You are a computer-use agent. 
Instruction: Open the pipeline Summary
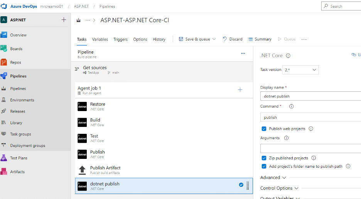(x=260, y=39)
